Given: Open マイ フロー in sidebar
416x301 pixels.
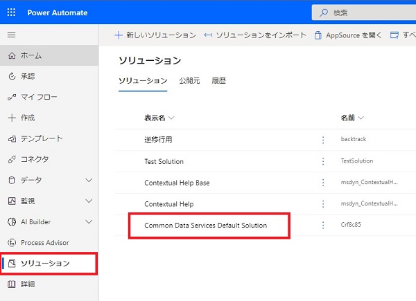Looking at the screenshot, I should click(49, 97).
